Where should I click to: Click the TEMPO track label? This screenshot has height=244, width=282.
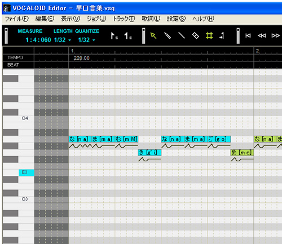tap(15, 57)
